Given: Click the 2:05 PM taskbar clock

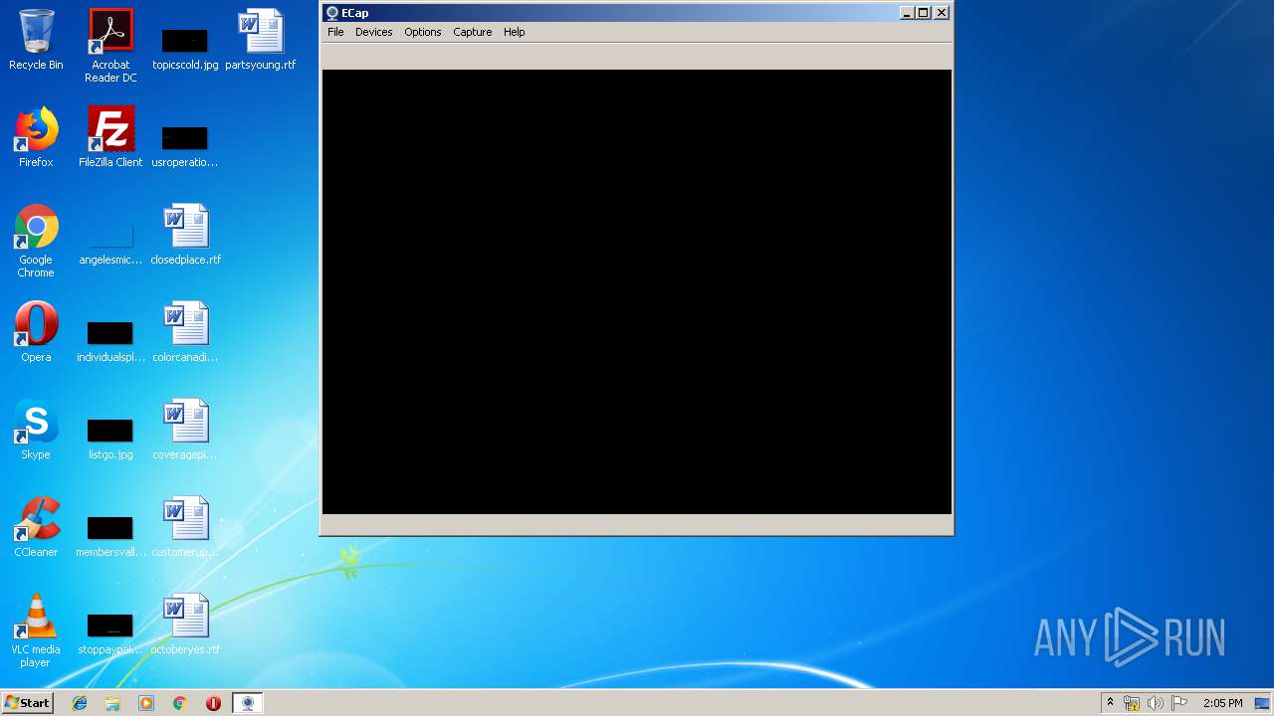Looking at the screenshot, I should tap(1222, 703).
